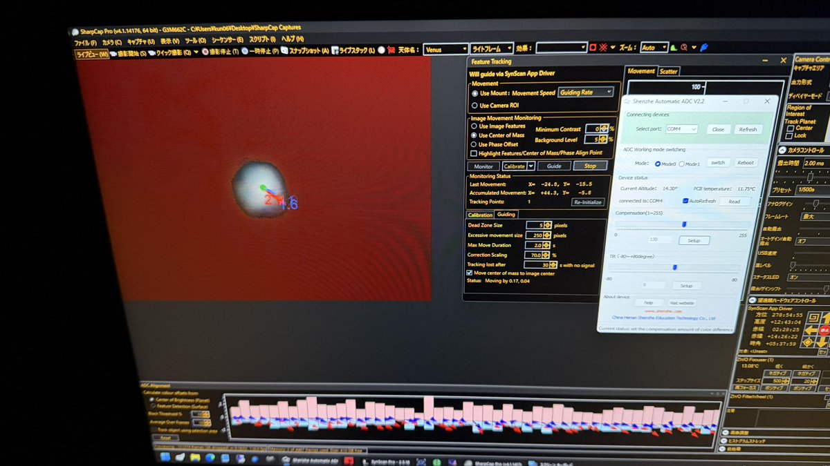Click the ライブスタック live-stack icon
This screenshot has width=830, height=466.
pos(335,50)
